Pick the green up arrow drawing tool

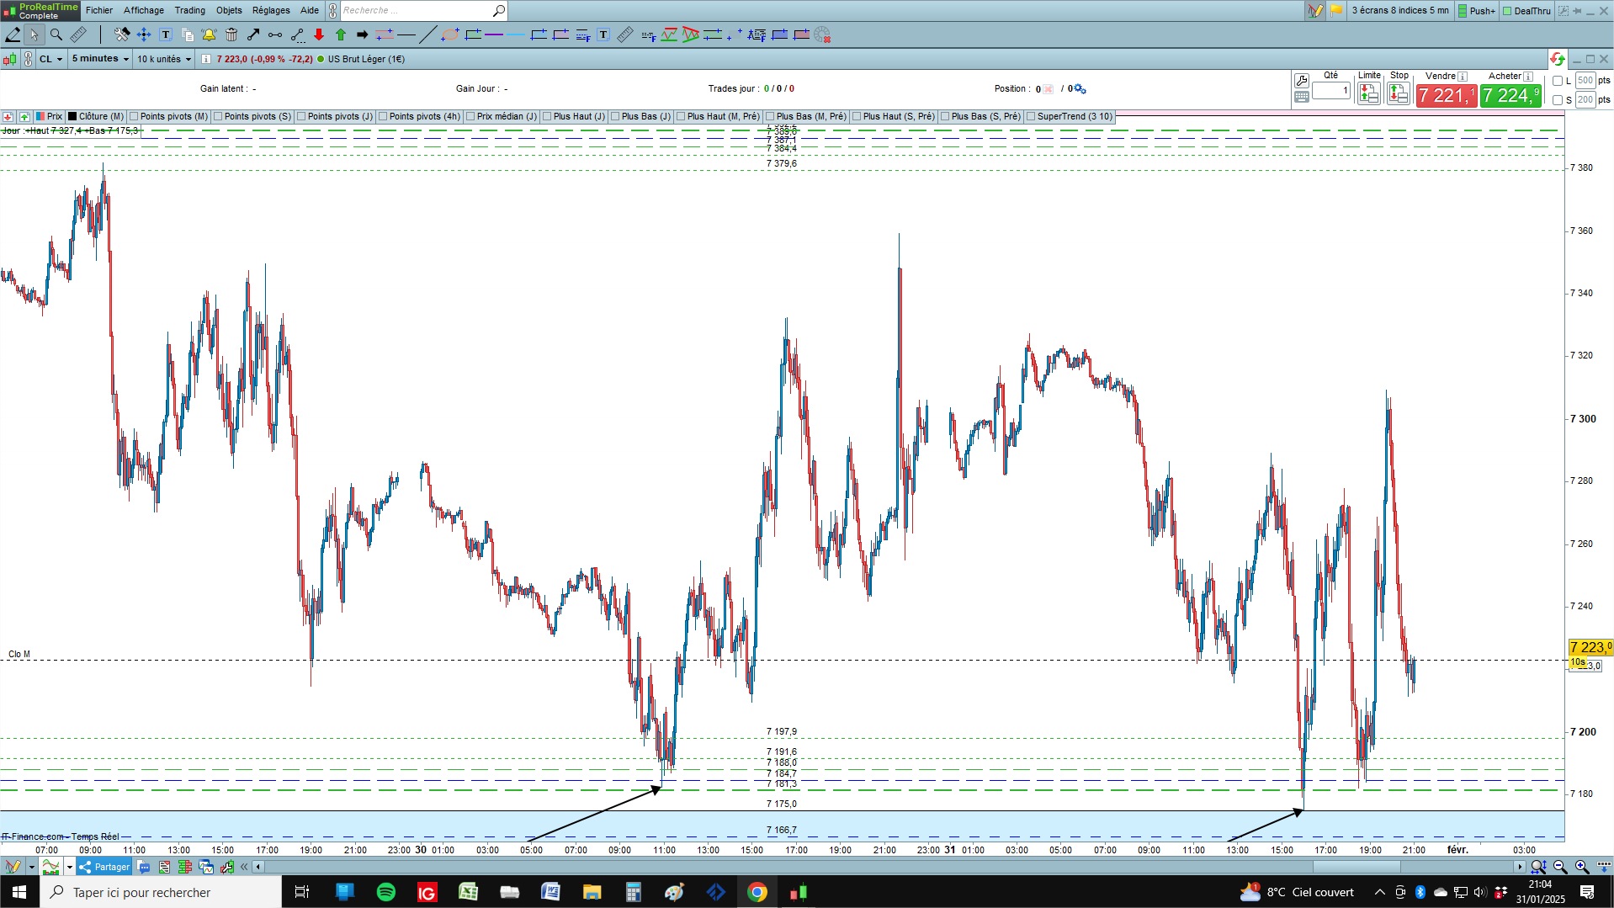point(341,35)
